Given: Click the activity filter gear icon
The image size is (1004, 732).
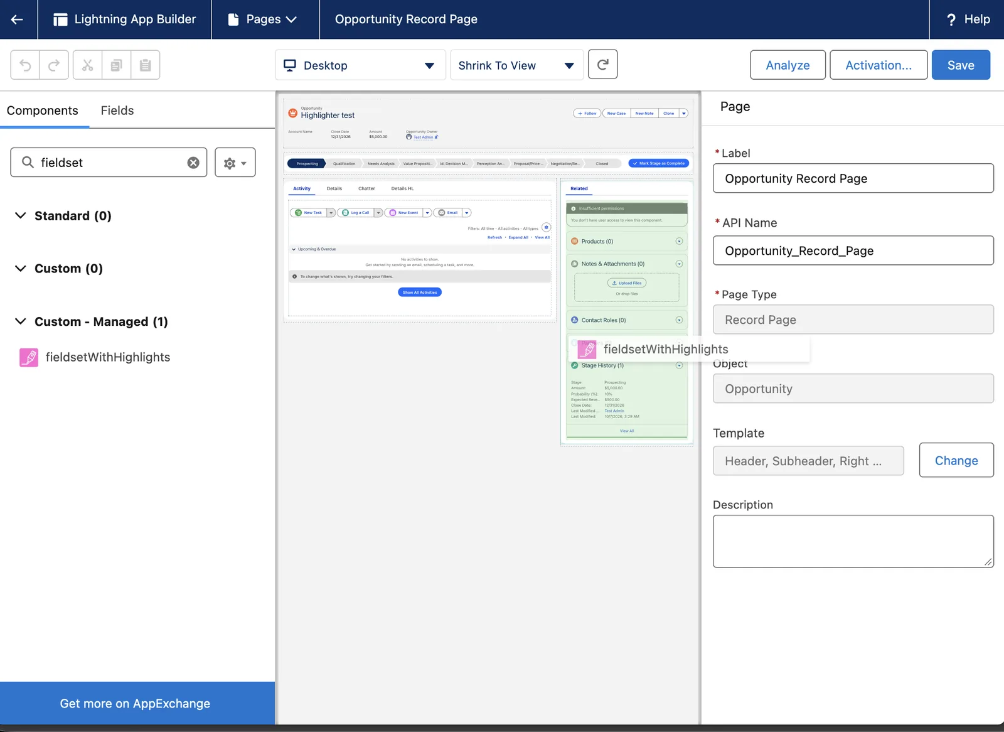Looking at the screenshot, I should click(546, 227).
